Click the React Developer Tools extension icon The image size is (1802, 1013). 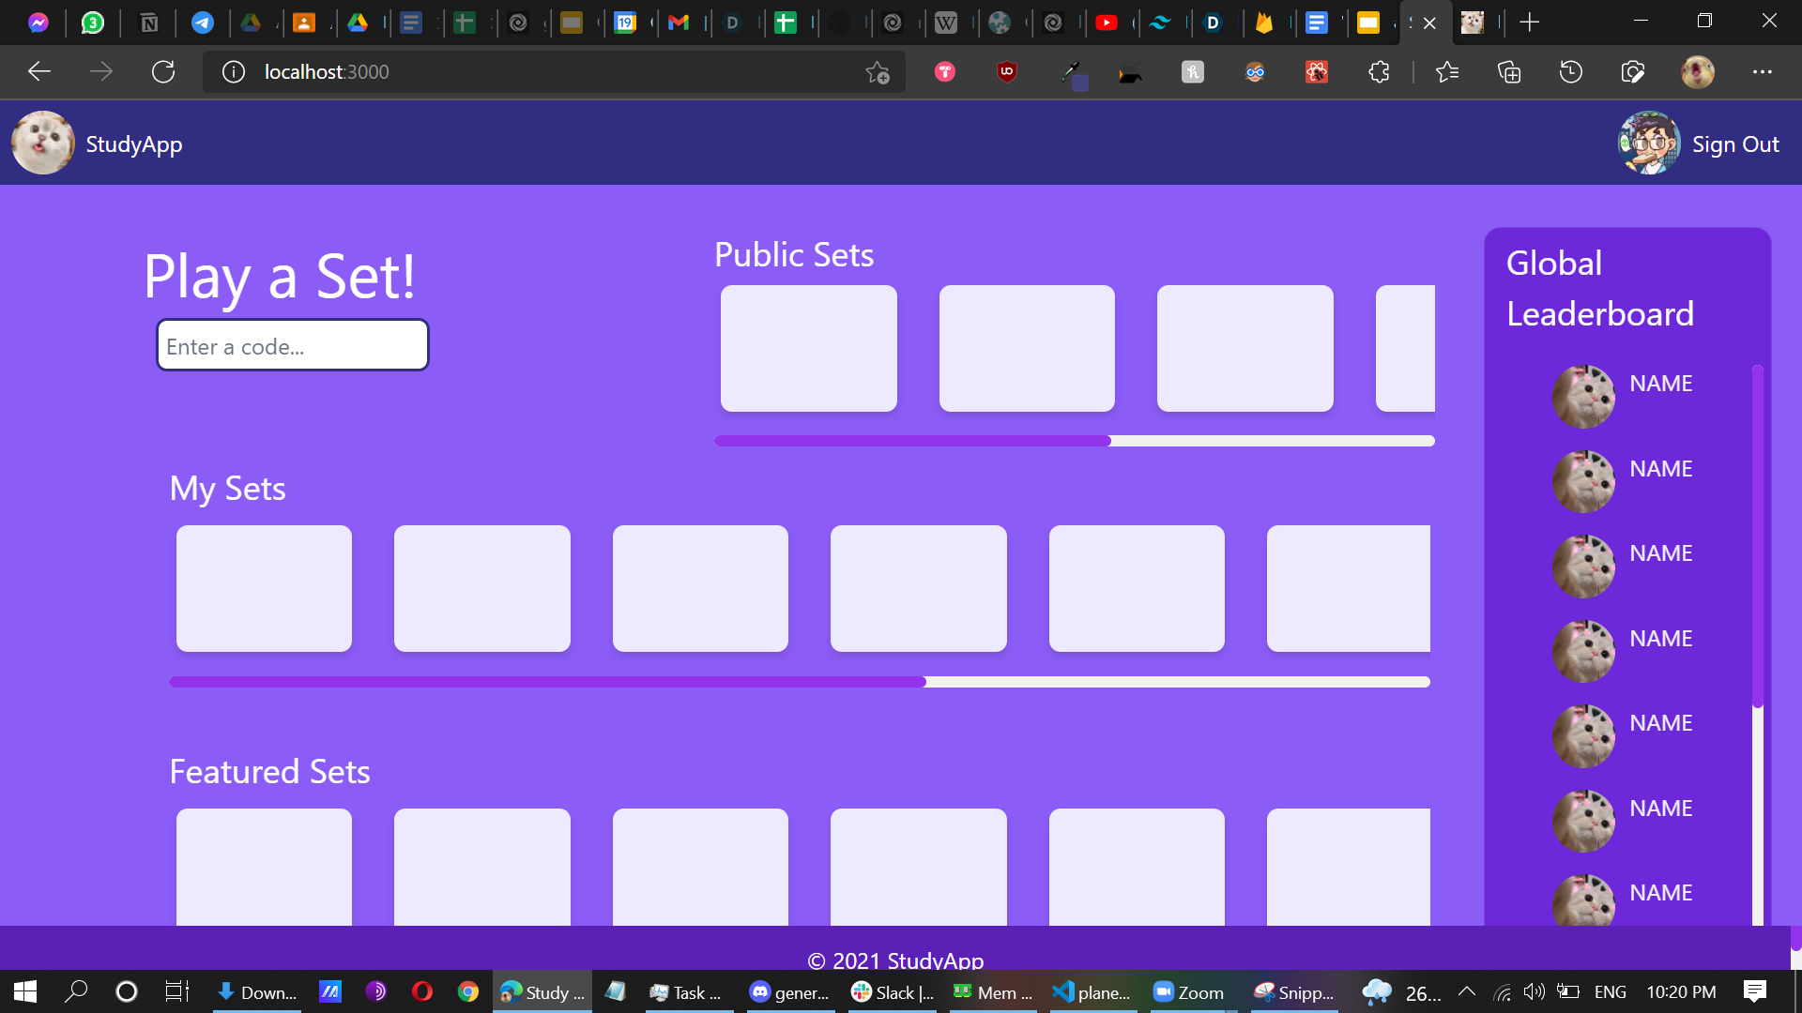point(1317,72)
